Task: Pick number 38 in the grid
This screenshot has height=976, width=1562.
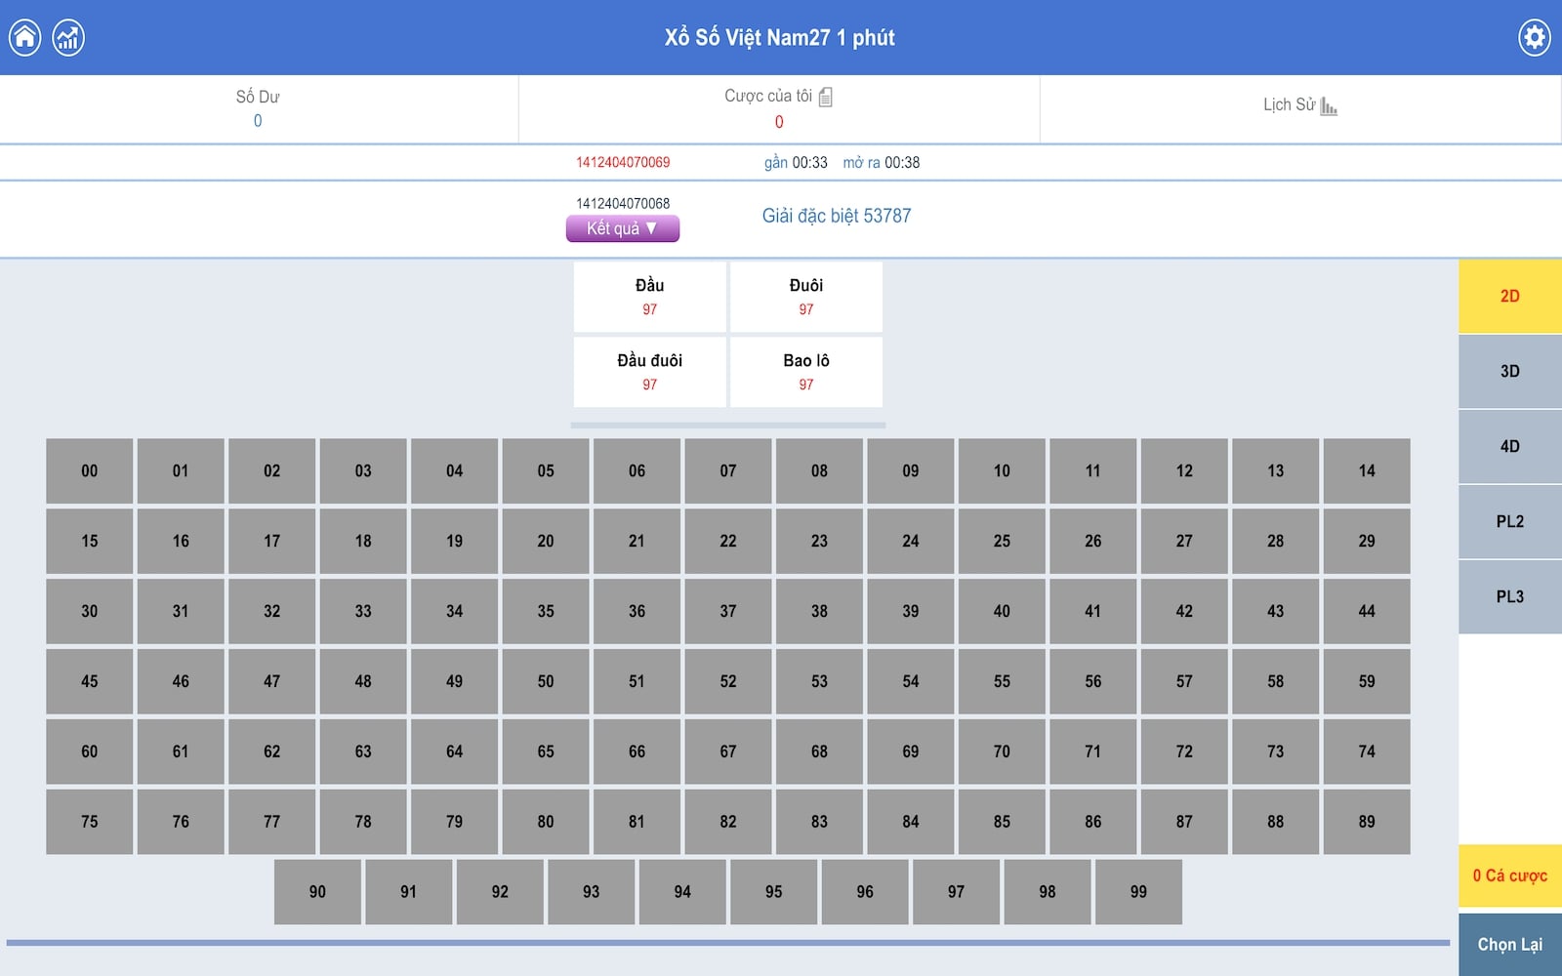Action: (819, 612)
